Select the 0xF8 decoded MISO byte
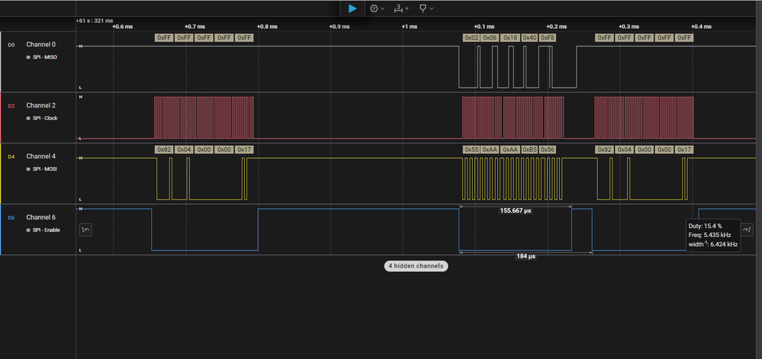The height and width of the screenshot is (359, 762). click(548, 37)
